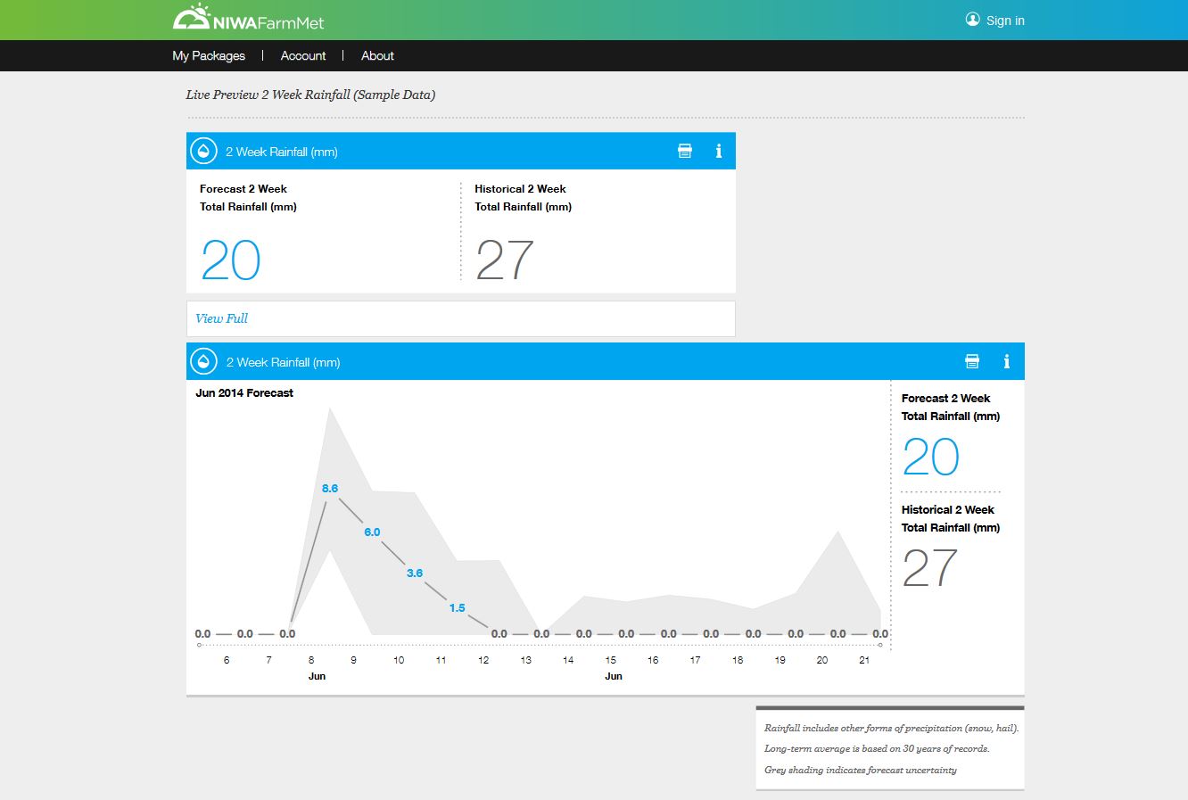Click the Sign in text link
This screenshot has height=800, width=1188.
point(1005,21)
